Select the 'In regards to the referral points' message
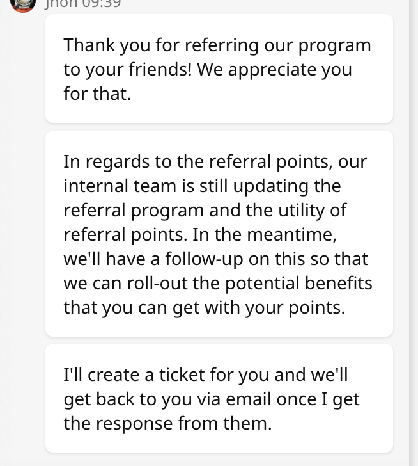Screen dimensions: 418x466 [x=219, y=234]
